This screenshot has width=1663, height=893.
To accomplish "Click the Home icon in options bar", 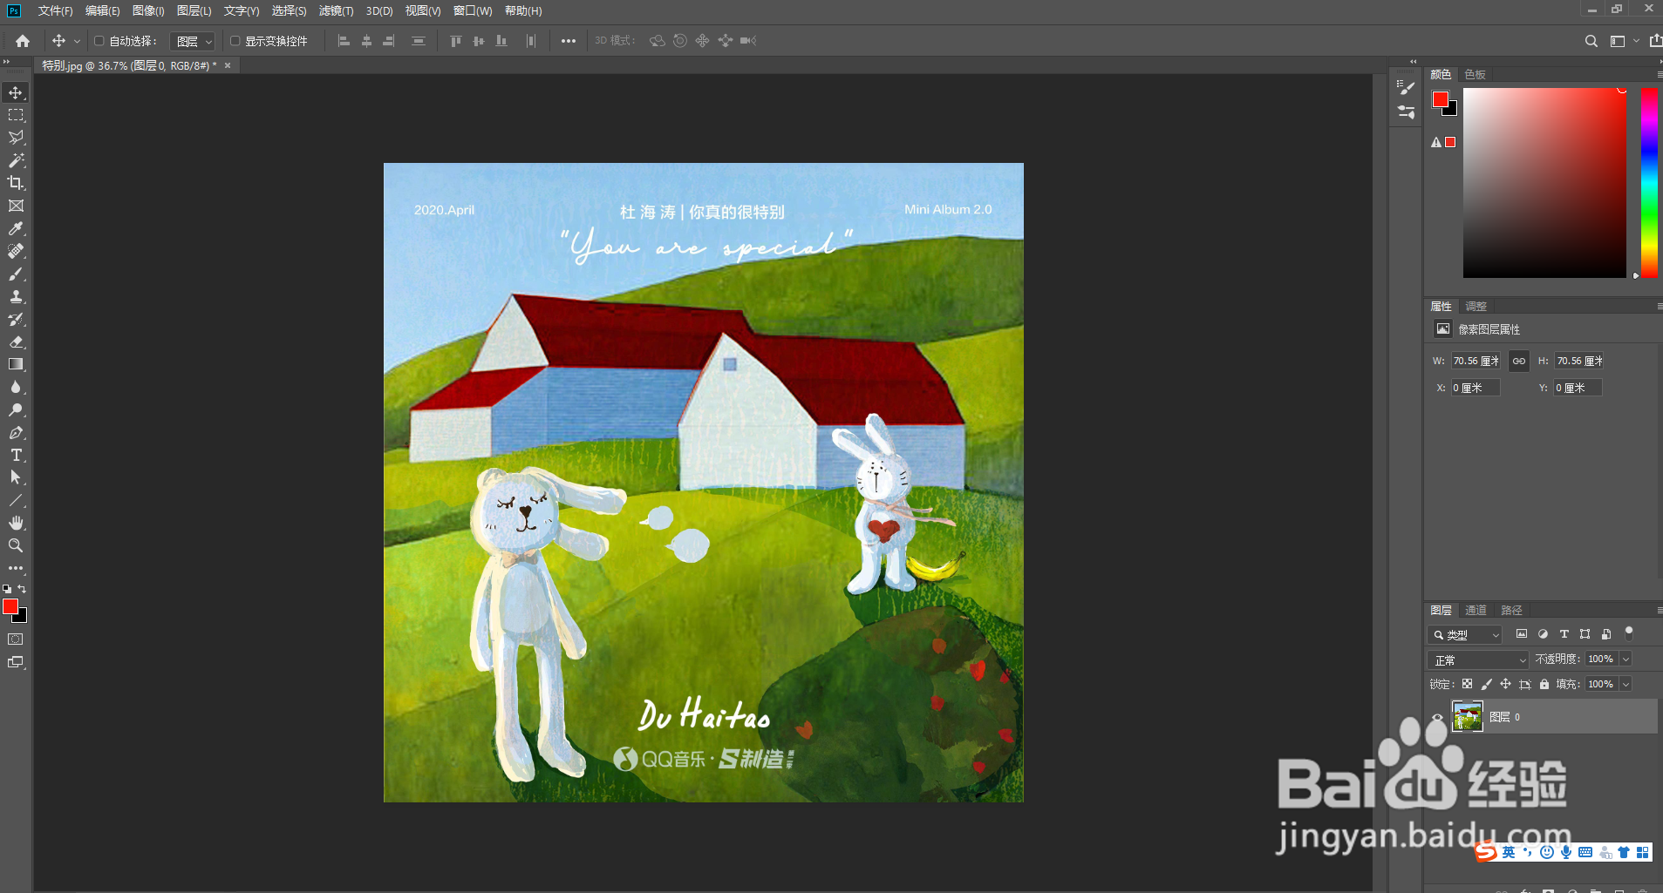I will pyautogui.click(x=23, y=41).
